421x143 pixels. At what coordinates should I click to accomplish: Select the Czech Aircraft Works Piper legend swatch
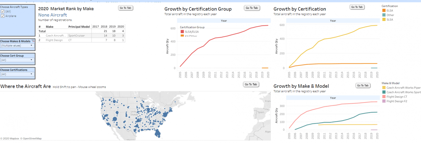tap(384, 88)
